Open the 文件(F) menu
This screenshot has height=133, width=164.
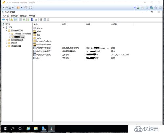coord(6,16)
